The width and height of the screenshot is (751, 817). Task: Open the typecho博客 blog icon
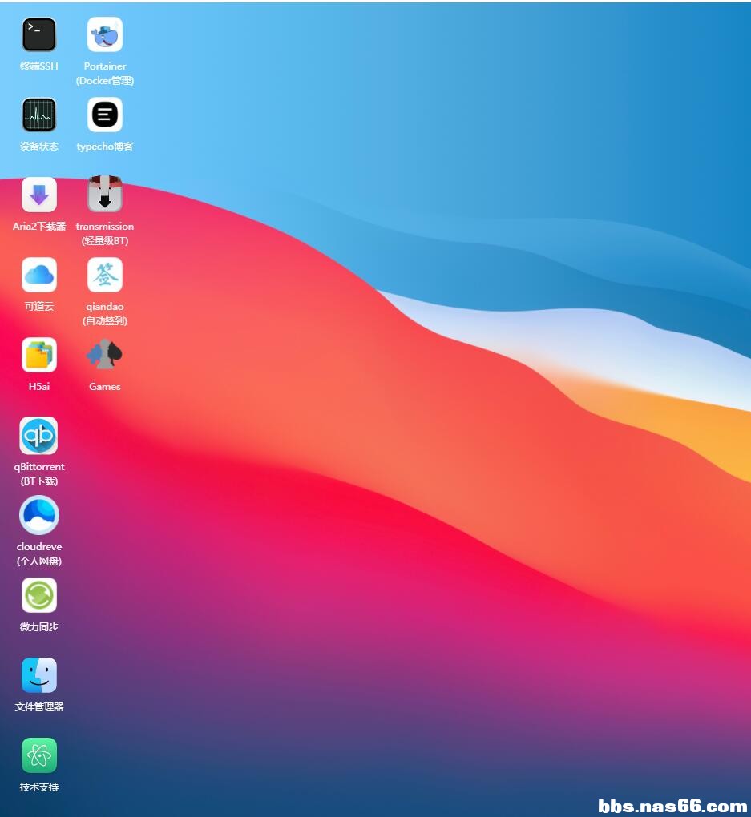click(x=105, y=115)
